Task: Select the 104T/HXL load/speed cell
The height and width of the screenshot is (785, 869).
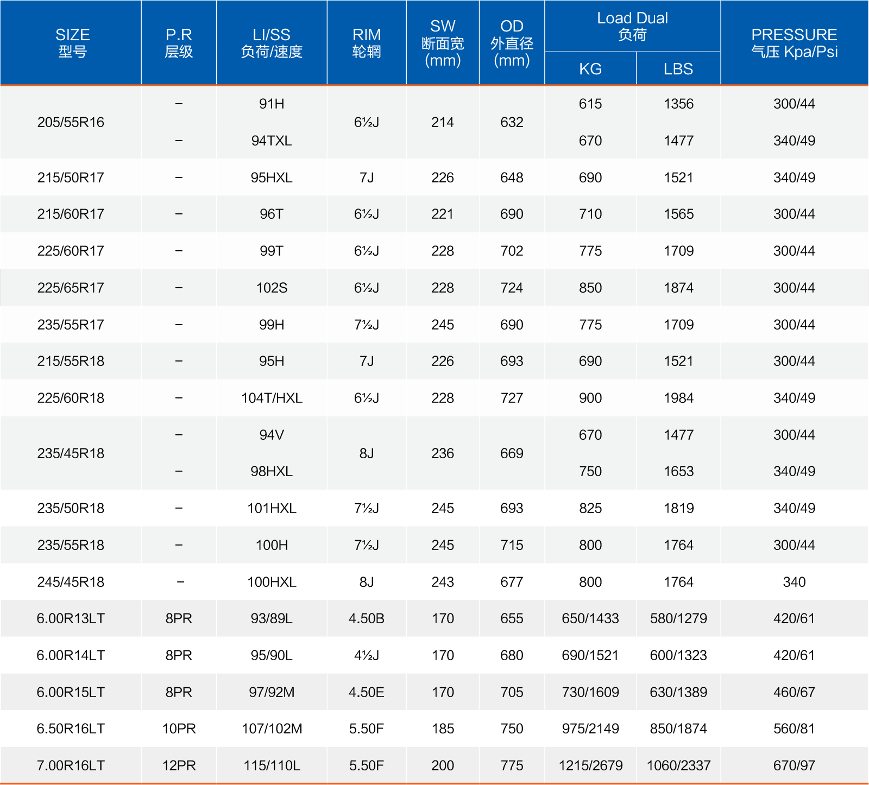Action: point(272,398)
